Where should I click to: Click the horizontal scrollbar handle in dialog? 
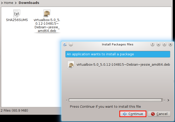(116, 100)
